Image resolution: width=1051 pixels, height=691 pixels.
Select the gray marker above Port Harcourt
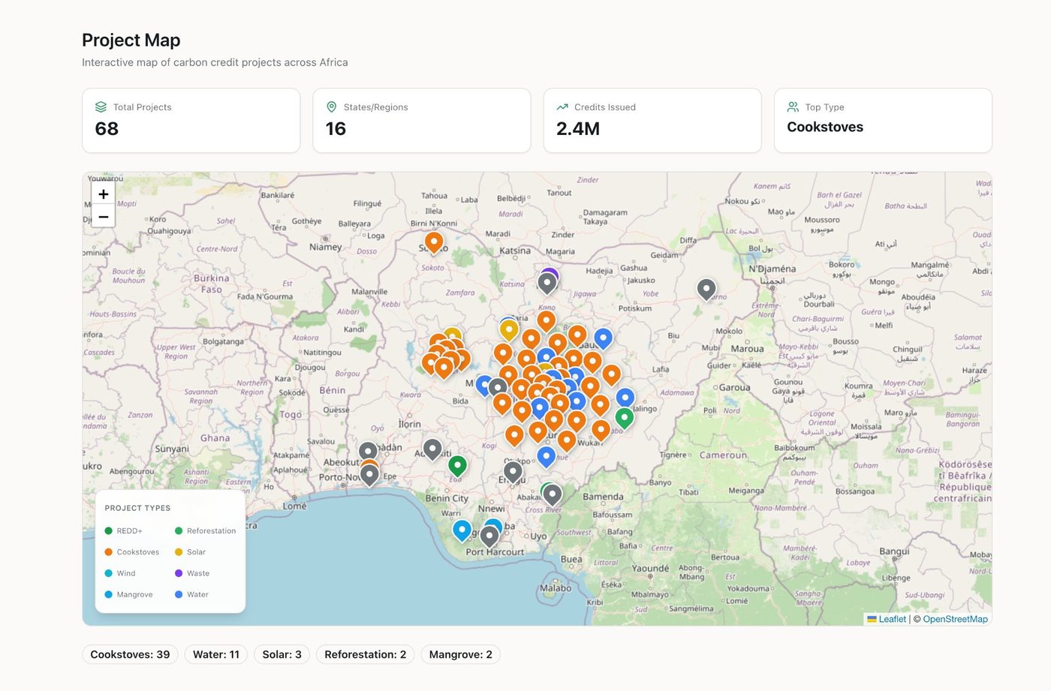pyautogui.click(x=489, y=536)
